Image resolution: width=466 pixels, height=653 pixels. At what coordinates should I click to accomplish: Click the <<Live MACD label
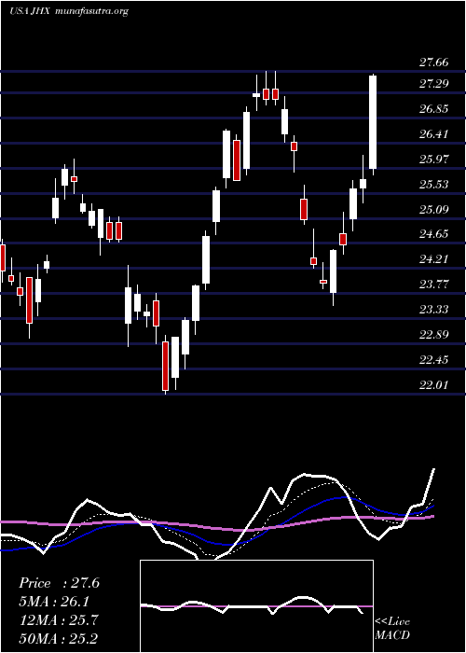click(x=392, y=629)
